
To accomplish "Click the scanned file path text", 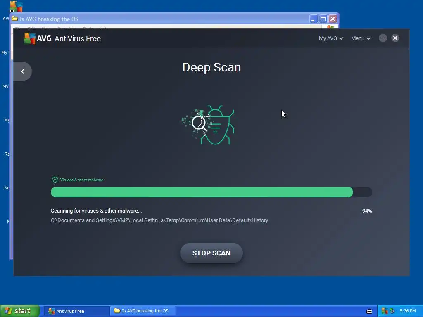I will (159, 220).
